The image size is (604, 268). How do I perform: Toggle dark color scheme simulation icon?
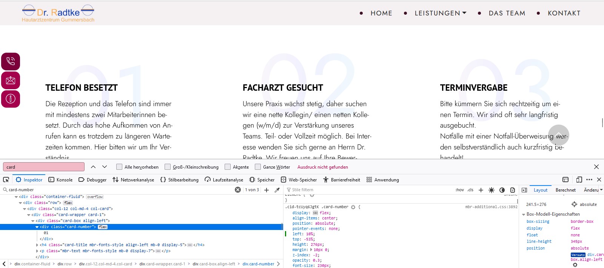[x=502, y=190]
